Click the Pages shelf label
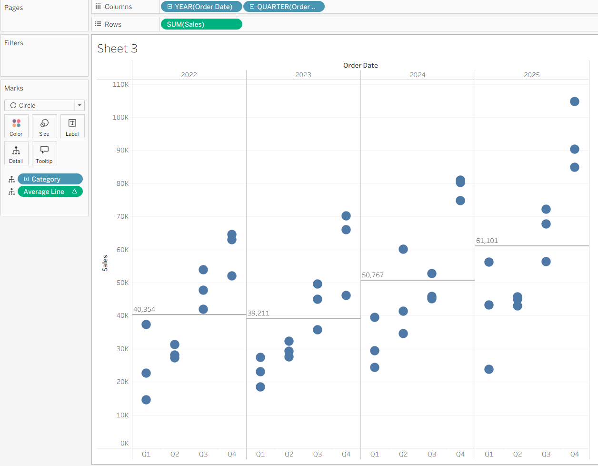Screen dimensions: 598x466 14,8
